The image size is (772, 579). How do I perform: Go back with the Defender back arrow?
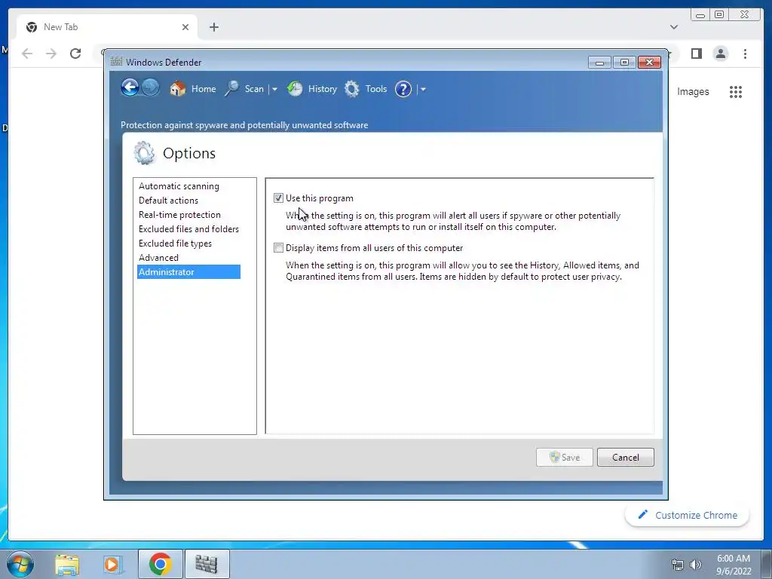click(x=130, y=88)
